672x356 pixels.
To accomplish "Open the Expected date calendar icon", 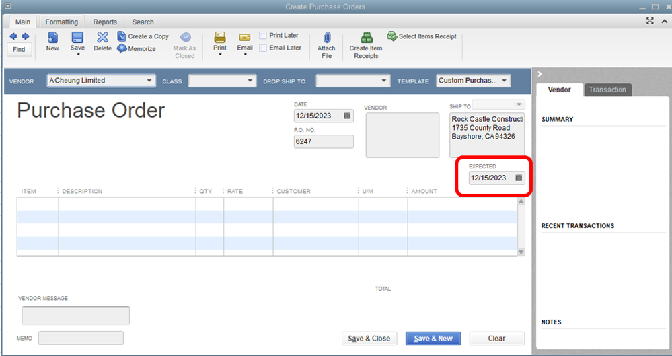I will click(x=519, y=178).
